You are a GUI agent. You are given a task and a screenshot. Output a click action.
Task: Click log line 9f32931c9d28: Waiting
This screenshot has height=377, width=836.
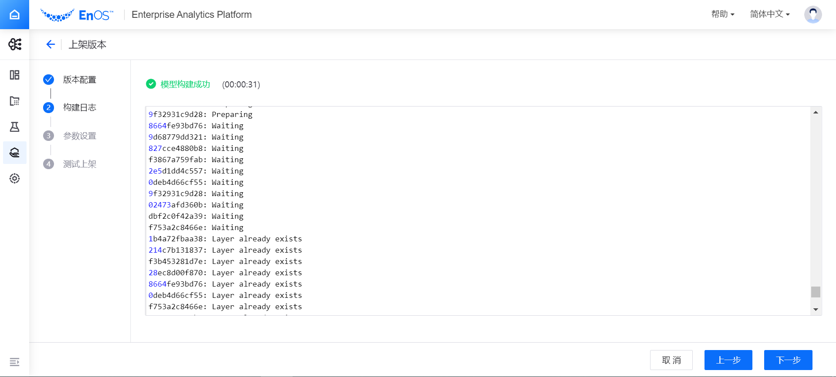point(196,194)
